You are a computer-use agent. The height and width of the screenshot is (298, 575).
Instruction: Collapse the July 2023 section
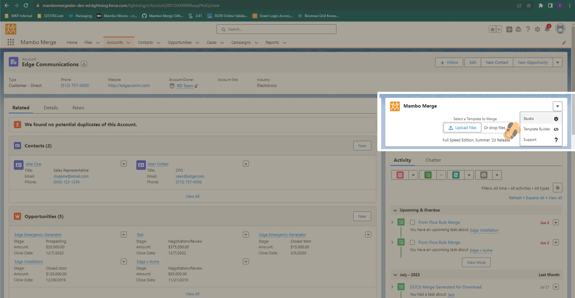coord(395,275)
